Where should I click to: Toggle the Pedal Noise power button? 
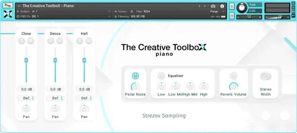click(x=135, y=76)
